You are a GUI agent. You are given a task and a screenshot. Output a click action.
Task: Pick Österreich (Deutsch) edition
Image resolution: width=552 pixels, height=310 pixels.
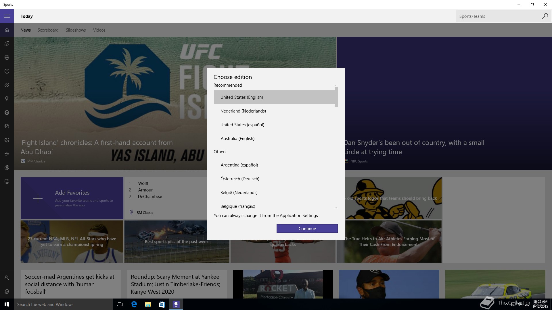(x=274, y=179)
